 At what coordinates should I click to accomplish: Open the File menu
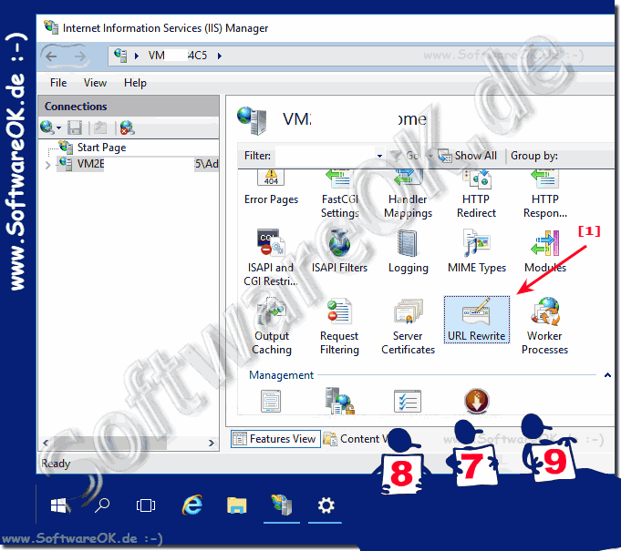(58, 83)
